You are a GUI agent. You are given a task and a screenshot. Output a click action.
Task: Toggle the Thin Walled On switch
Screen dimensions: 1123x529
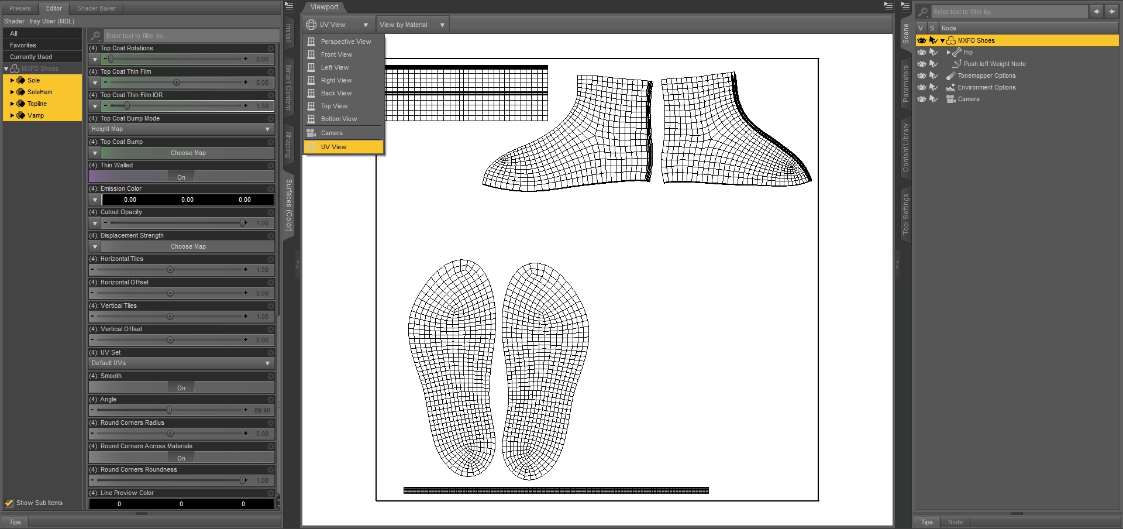(x=181, y=177)
